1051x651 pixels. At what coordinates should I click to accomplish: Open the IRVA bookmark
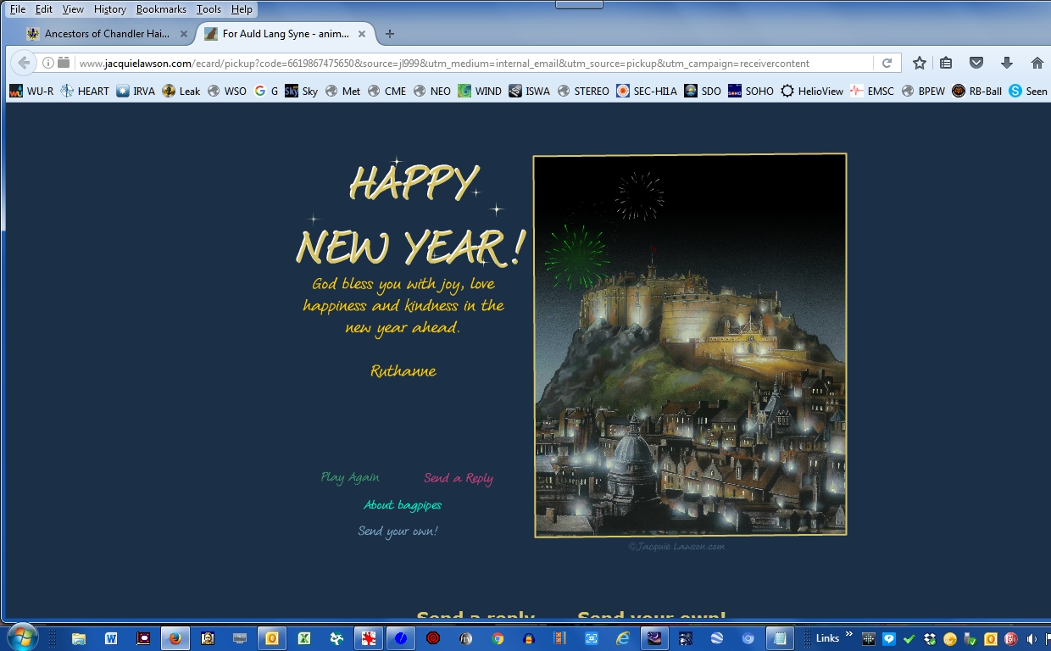point(136,91)
